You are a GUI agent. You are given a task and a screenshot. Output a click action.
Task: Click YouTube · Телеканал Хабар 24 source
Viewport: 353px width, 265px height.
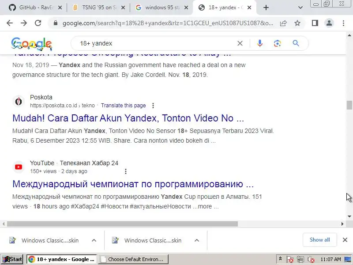point(74,163)
